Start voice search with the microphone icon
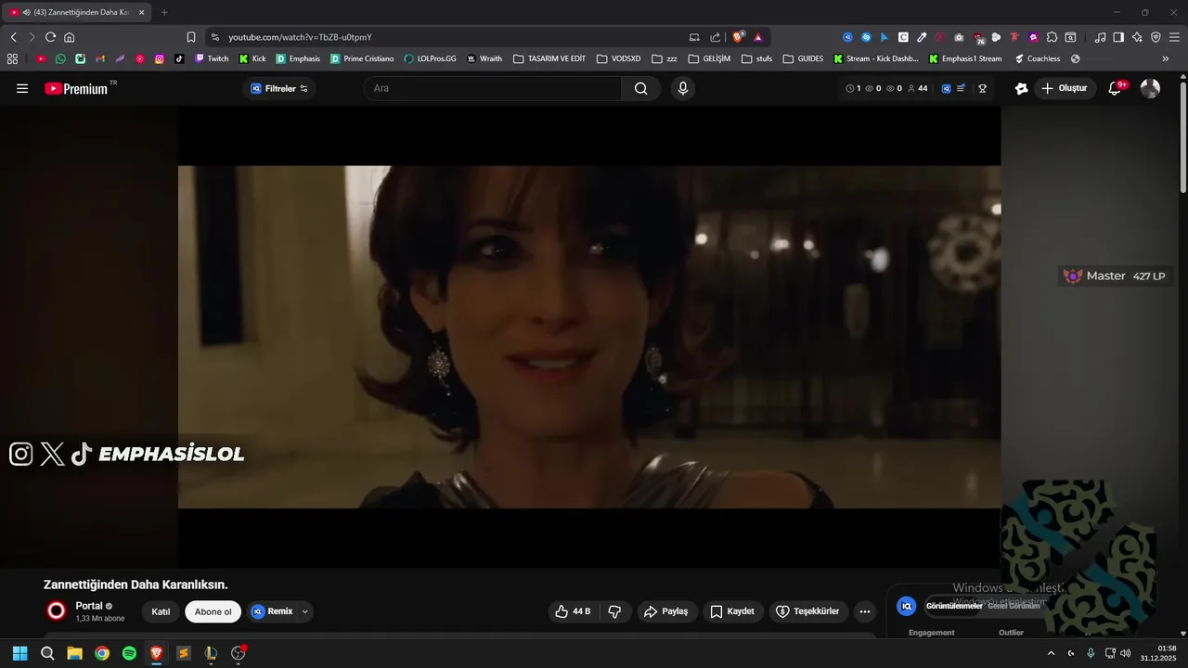The width and height of the screenshot is (1188, 668). point(683,88)
